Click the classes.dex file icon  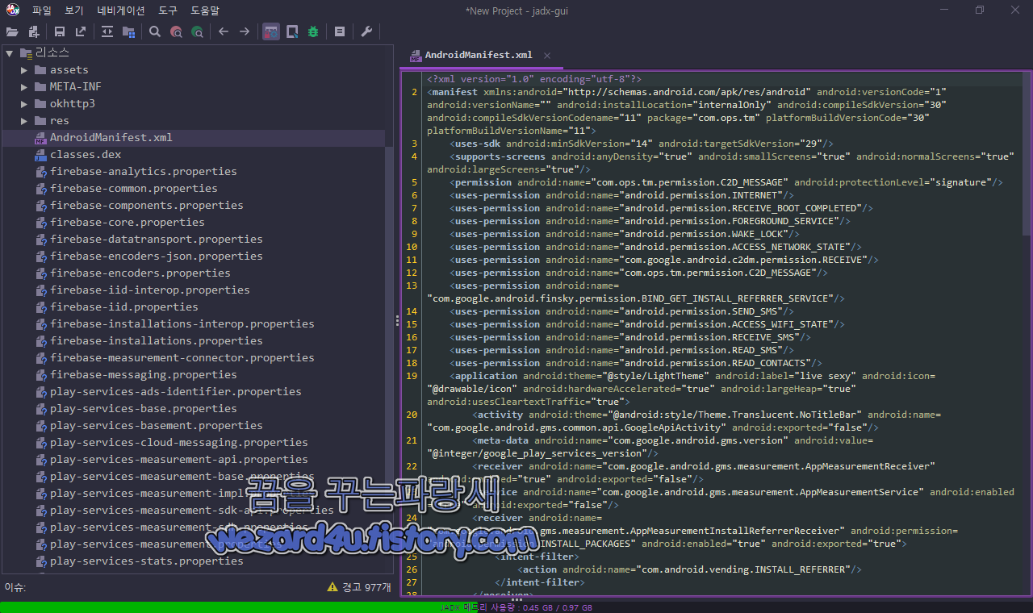(x=40, y=155)
